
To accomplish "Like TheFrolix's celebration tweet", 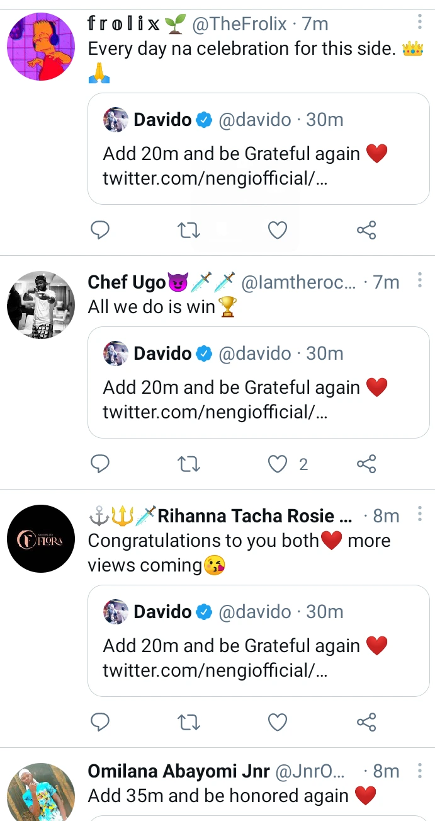I will tap(278, 231).
